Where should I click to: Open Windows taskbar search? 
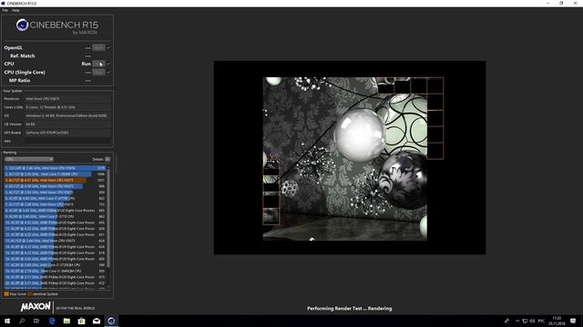pos(22,321)
